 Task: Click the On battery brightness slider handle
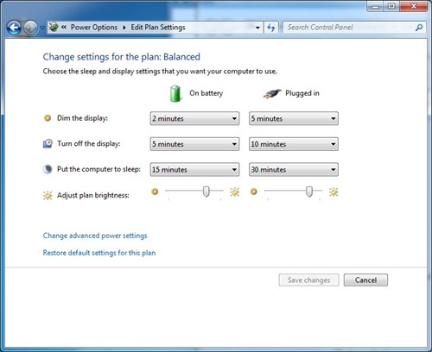(206, 192)
